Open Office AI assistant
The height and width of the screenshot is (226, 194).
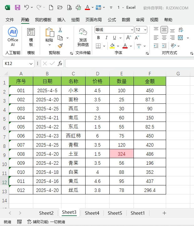point(13,37)
